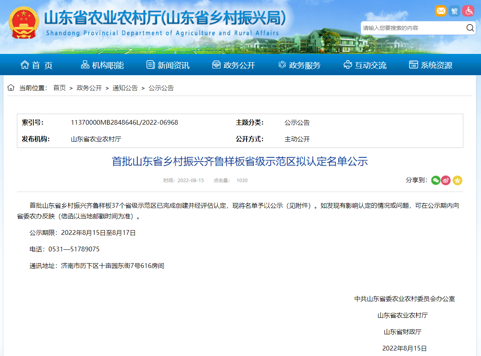
Task: Click the national emblem logo
Action: coord(24,22)
